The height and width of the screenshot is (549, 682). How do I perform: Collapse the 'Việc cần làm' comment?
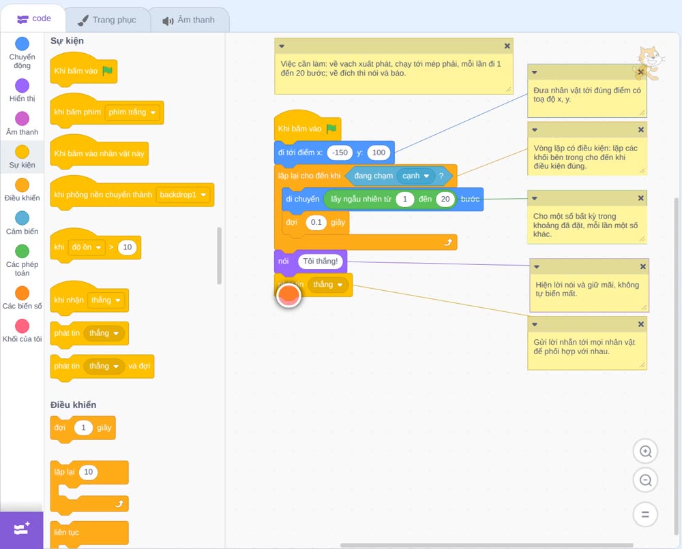tap(282, 46)
